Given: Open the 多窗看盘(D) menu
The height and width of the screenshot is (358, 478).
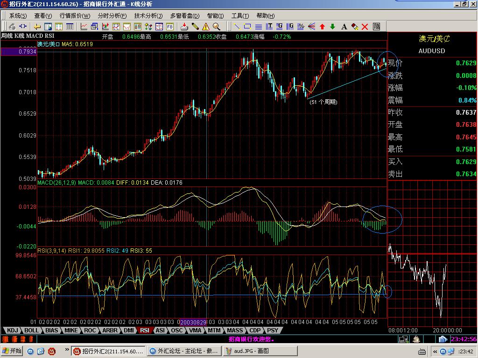Looking at the screenshot, I should tap(185, 15).
